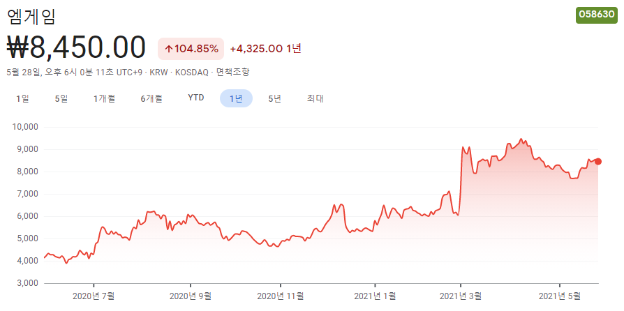Click the 5,000 y-axis label

pos(27,238)
